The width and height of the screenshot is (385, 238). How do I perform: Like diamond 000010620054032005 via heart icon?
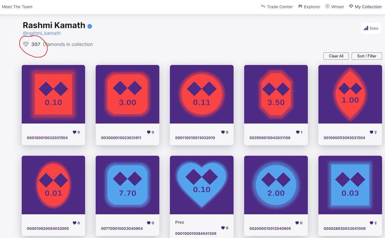click(74, 223)
